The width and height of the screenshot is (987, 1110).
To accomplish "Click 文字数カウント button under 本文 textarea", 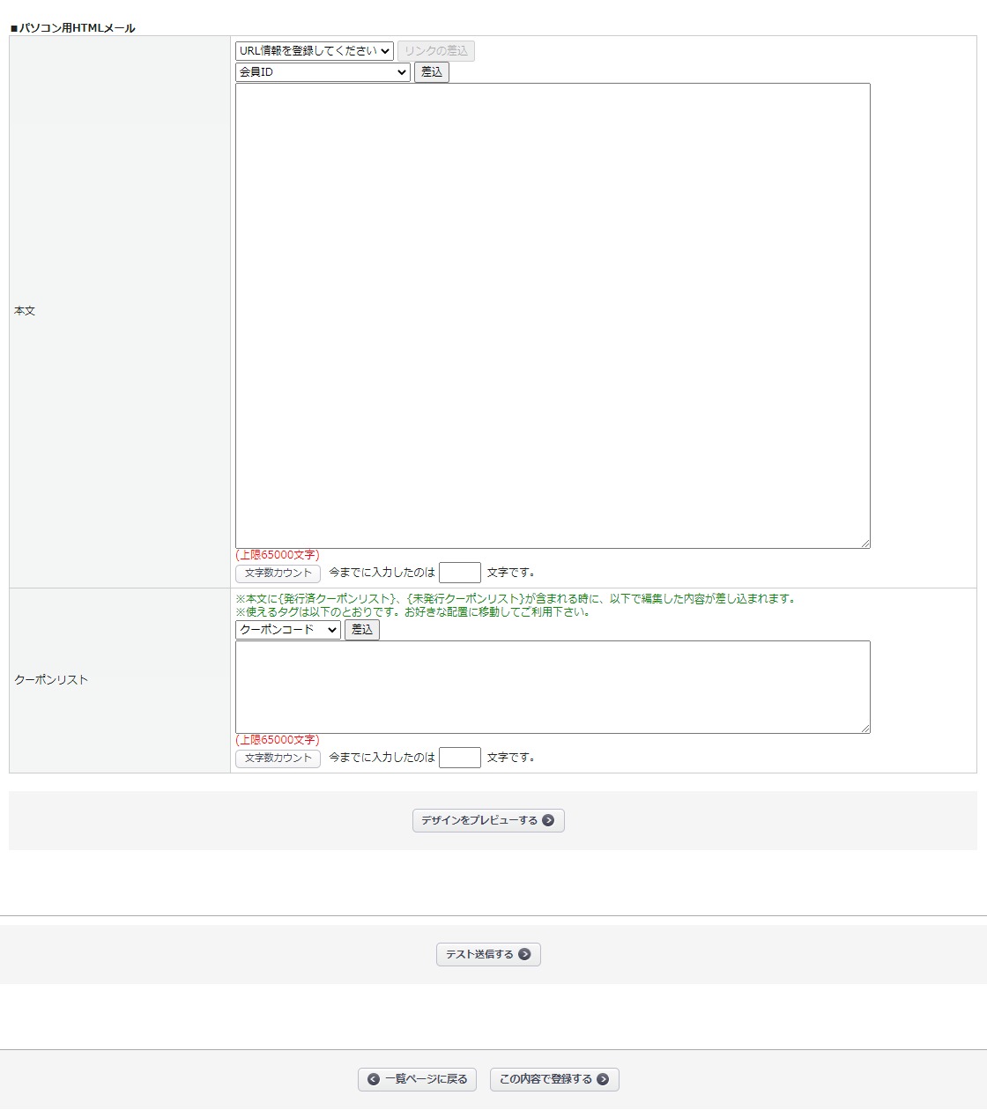I will click(x=278, y=573).
